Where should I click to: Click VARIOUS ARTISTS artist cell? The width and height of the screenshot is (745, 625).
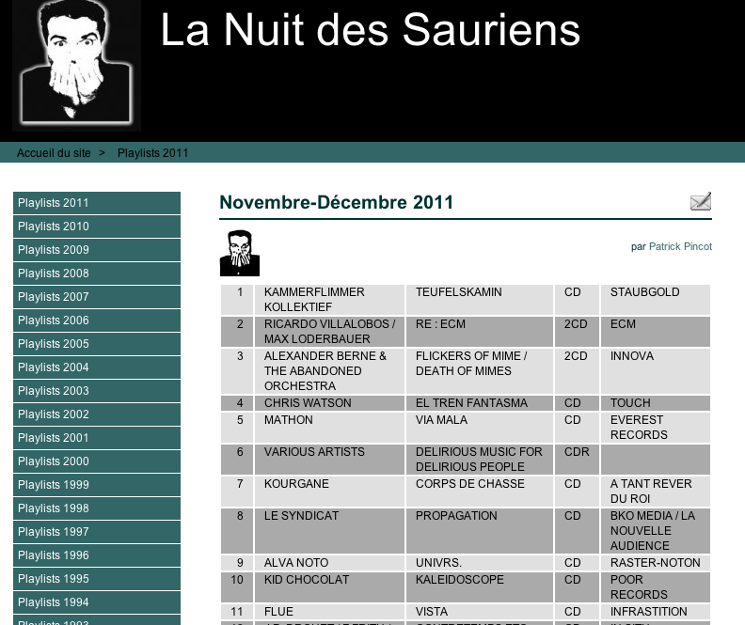[x=329, y=460]
